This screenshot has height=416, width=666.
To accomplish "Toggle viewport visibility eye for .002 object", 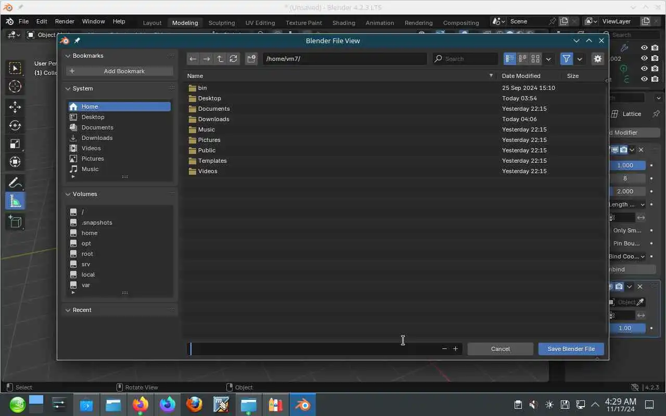I will tap(644, 58).
